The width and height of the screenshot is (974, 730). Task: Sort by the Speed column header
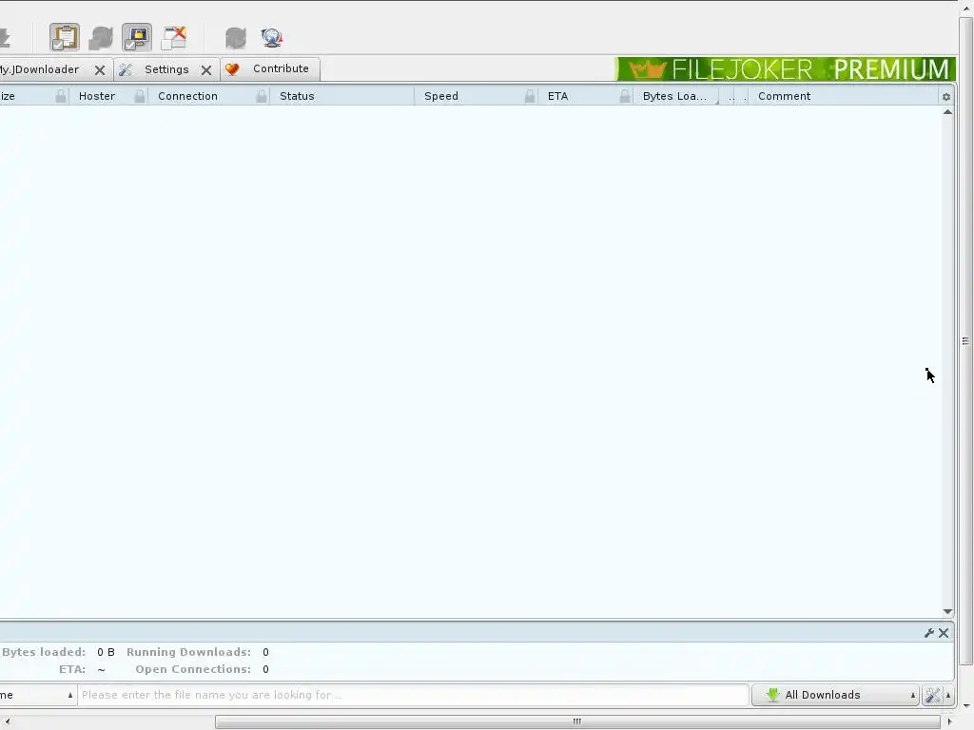tap(441, 96)
